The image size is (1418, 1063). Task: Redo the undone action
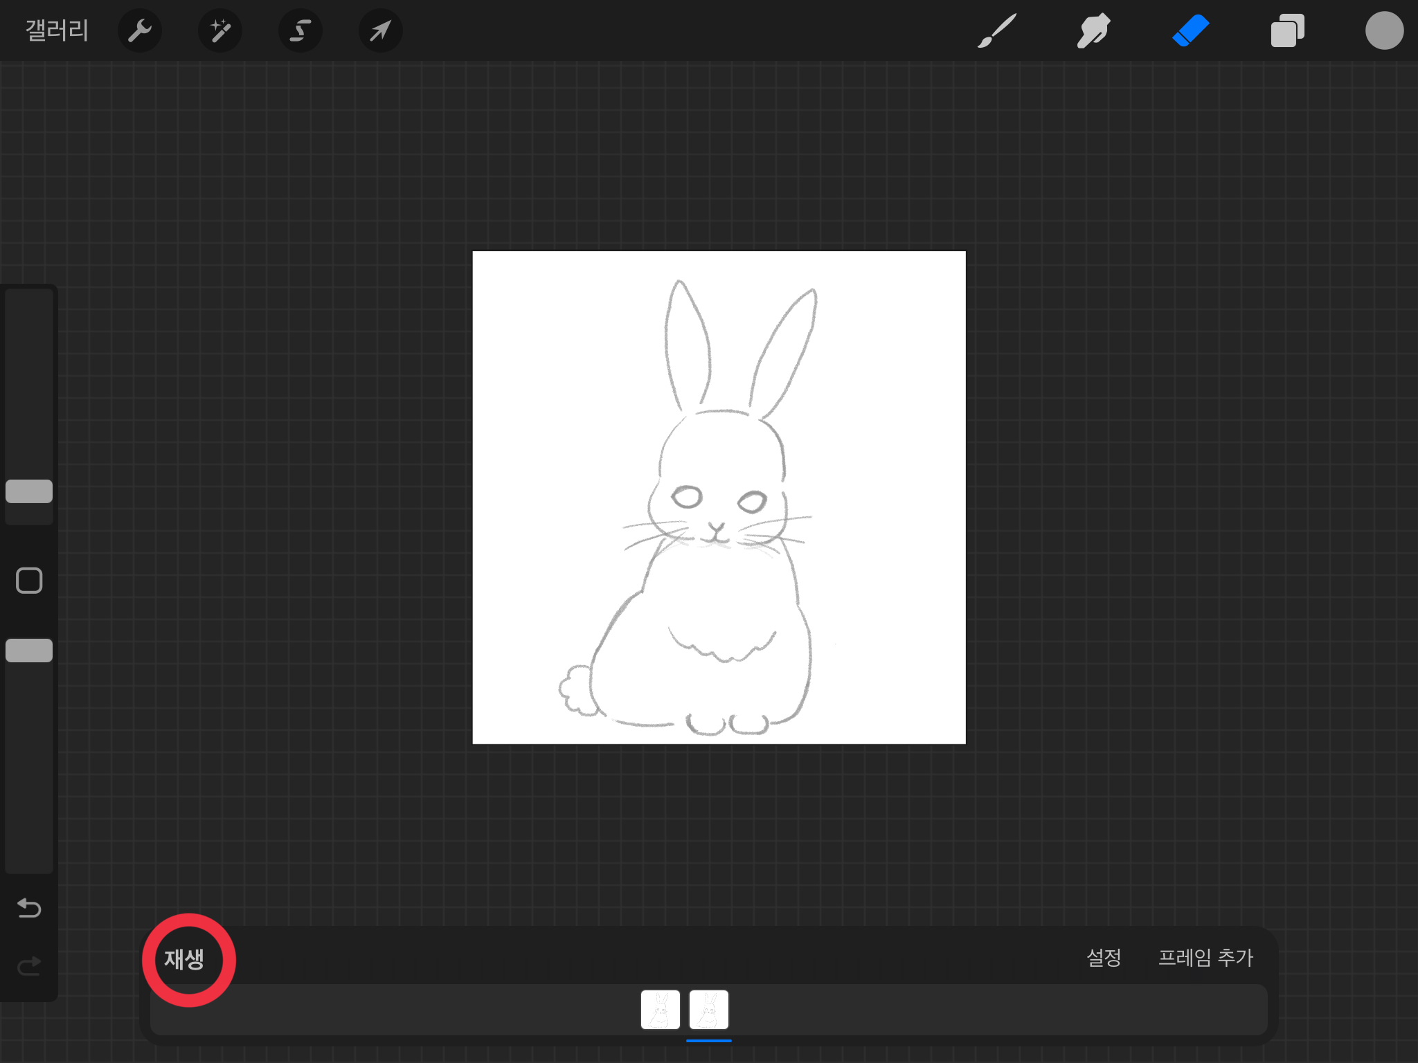[x=29, y=965]
